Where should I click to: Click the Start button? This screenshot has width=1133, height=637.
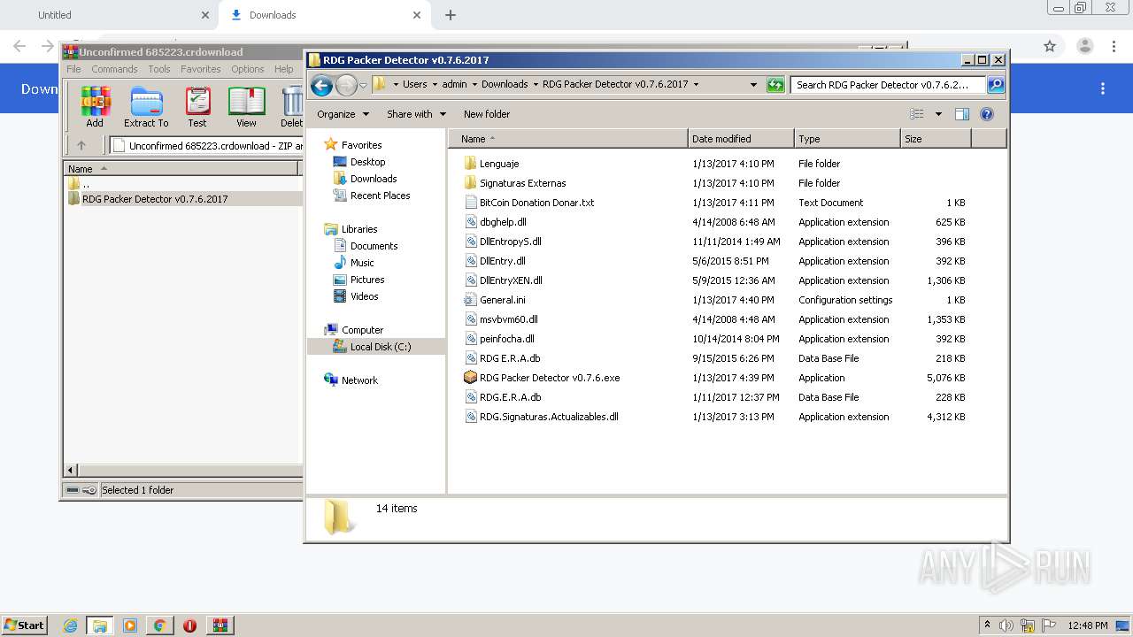24,625
